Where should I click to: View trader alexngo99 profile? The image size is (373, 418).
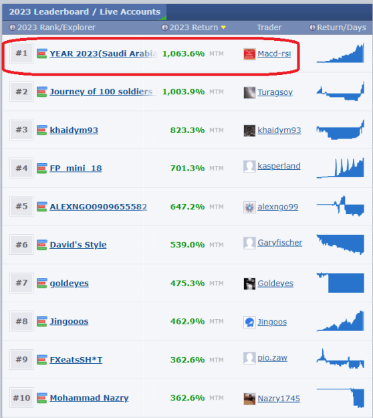278,207
